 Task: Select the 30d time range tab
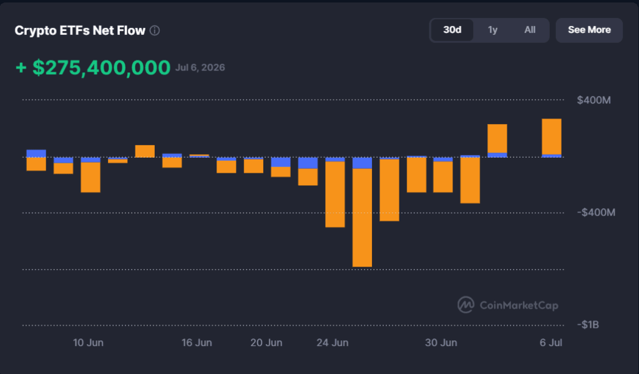point(452,30)
